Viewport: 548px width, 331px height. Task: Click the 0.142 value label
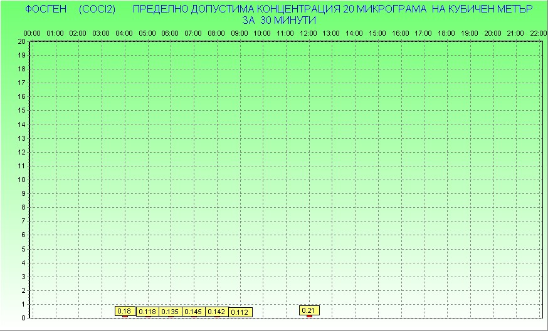tap(216, 312)
